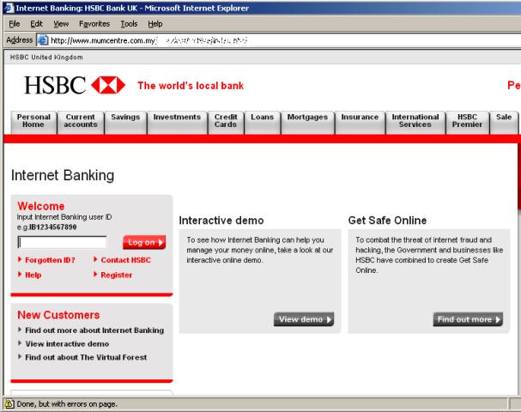
Task: Click the warning icon in the status bar
Action: (x=9, y=404)
